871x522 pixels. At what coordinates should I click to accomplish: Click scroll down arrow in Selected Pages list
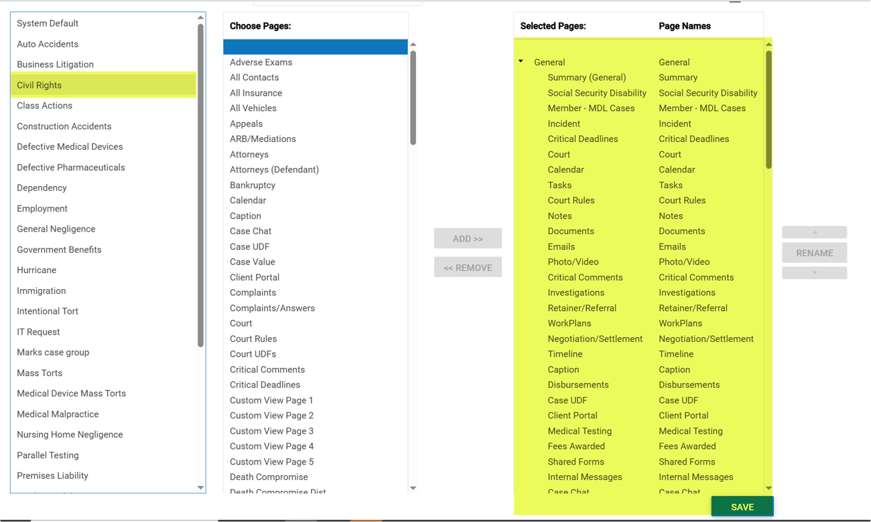point(768,488)
